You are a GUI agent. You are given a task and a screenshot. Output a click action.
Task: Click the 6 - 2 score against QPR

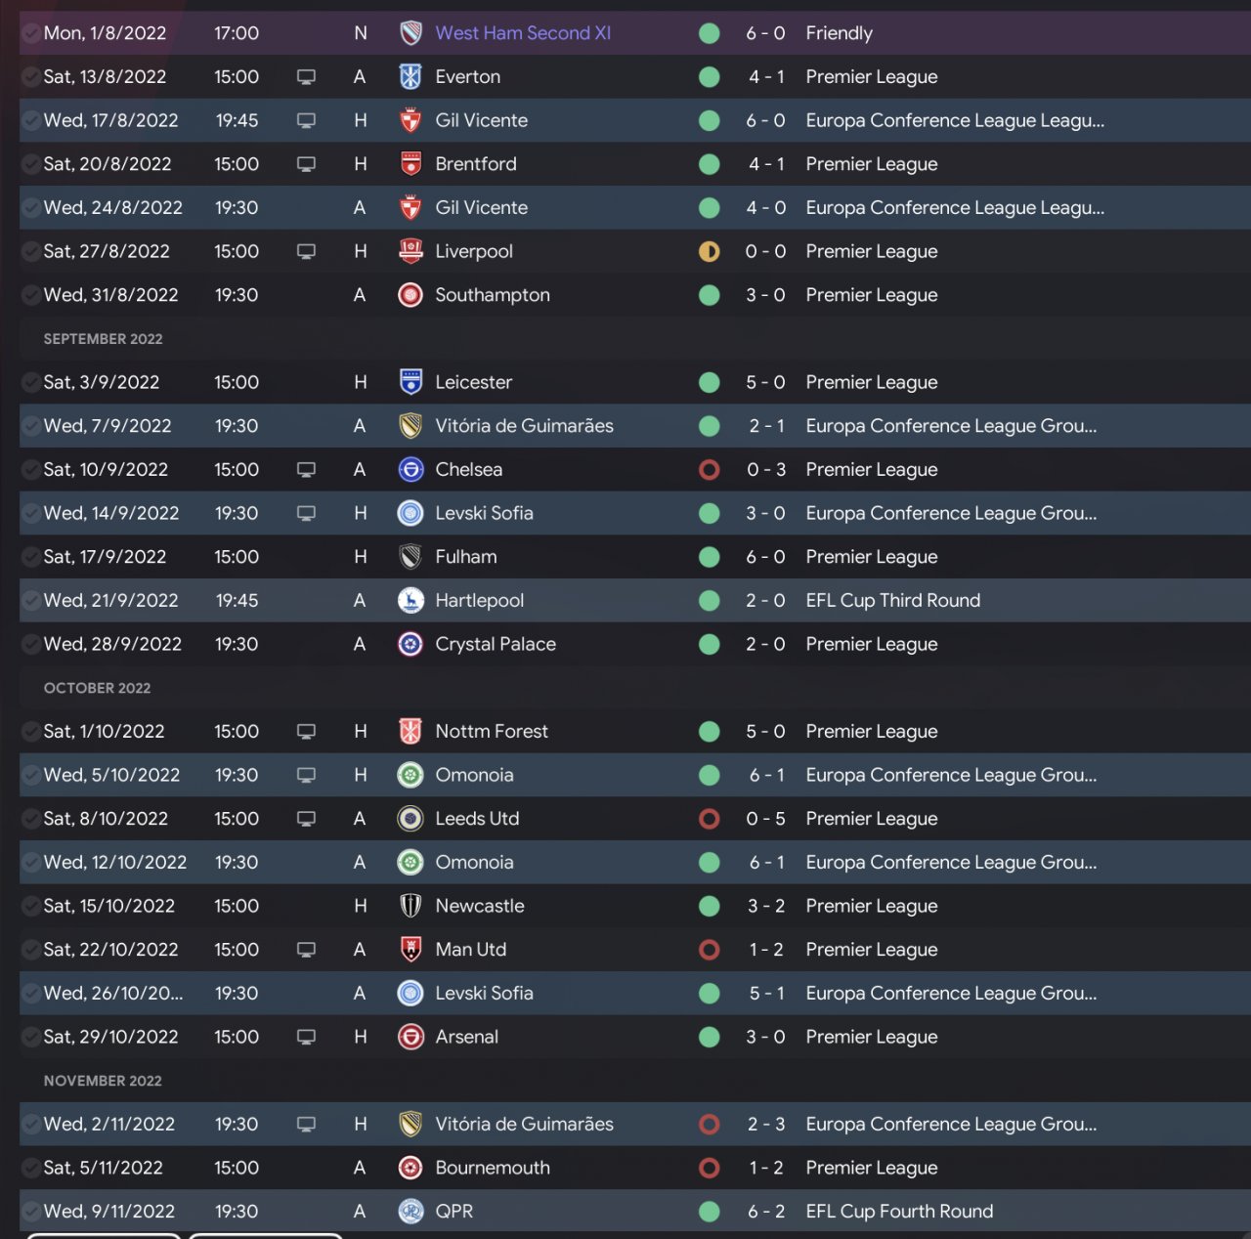(x=766, y=1212)
